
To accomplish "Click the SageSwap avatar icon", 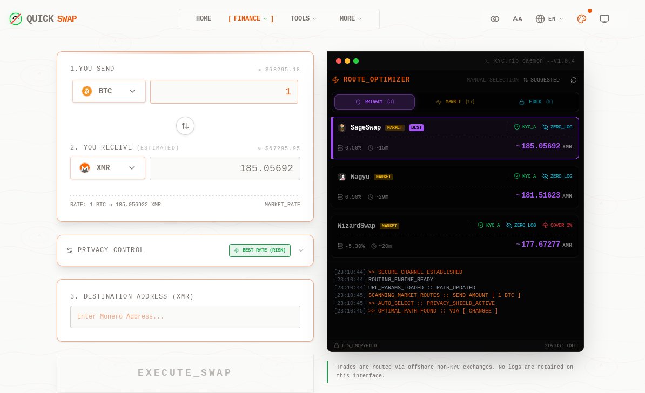I will coord(341,128).
